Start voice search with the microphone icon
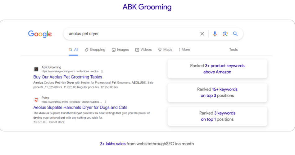The image size is (295, 155). 215,34
